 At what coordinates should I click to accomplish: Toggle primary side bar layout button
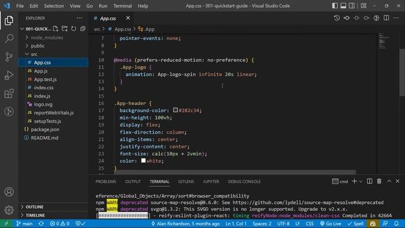click(335, 6)
